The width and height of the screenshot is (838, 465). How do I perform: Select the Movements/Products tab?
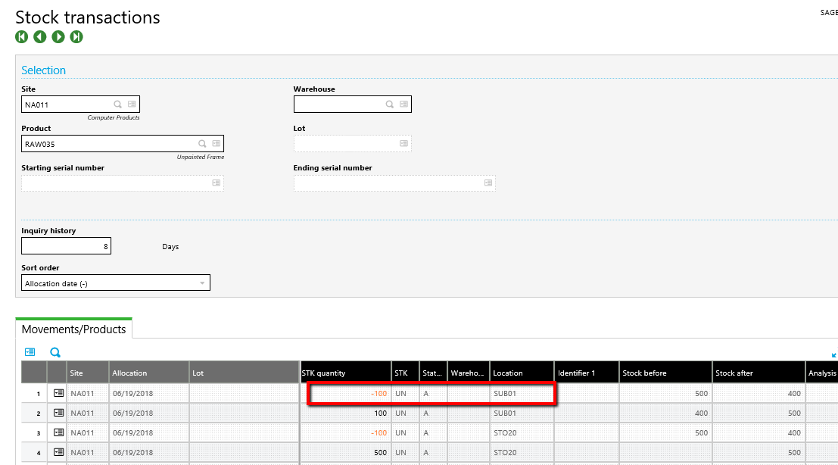[x=73, y=329]
